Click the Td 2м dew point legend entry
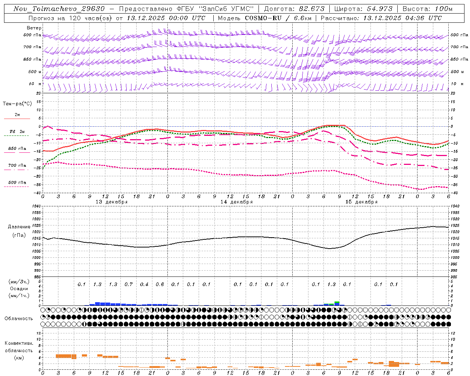This screenshot has height=376, width=470. pyautogui.click(x=17, y=131)
